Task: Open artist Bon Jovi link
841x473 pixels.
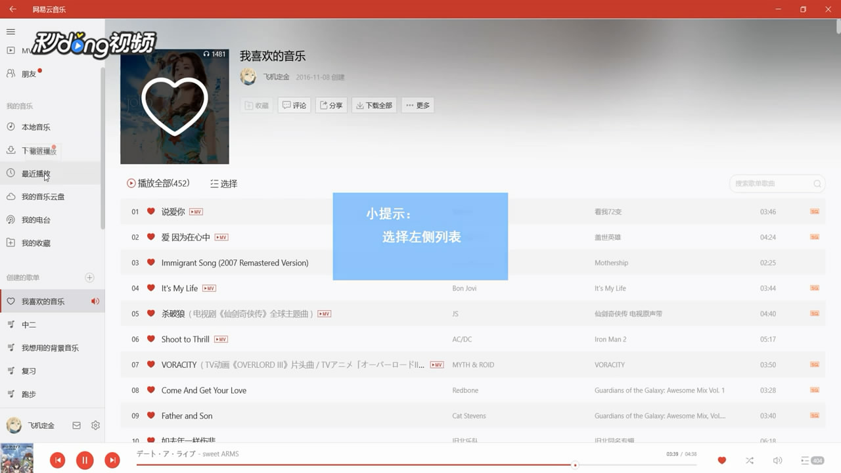Action: tap(465, 288)
